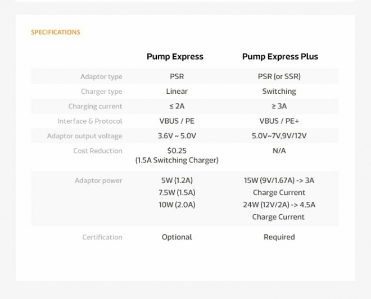
Task: Click the 3.6V ~ 5.0V voltage value
Action: point(177,136)
